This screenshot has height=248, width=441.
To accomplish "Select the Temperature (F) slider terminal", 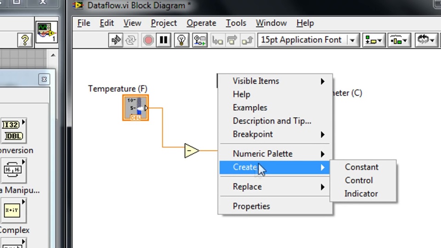I will coord(136,108).
